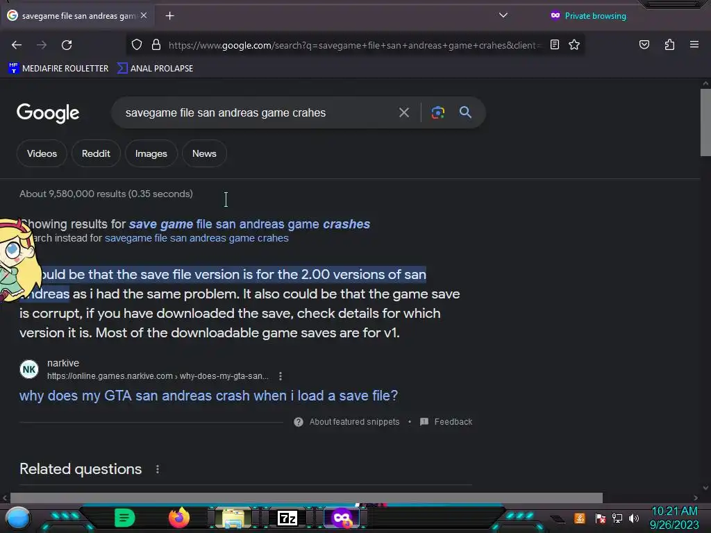Switch to Firefox private window on taskbar
The height and width of the screenshot is (533, 711).
pos(342,518)
